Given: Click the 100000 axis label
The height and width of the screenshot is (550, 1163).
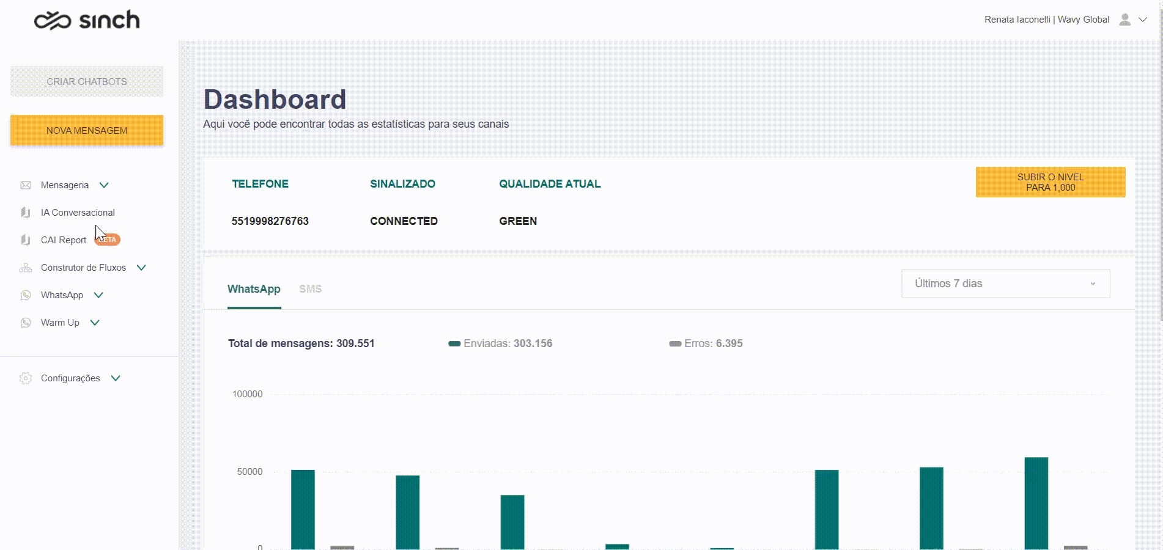Looking at the screenshot, I should (x=247, y=394).
